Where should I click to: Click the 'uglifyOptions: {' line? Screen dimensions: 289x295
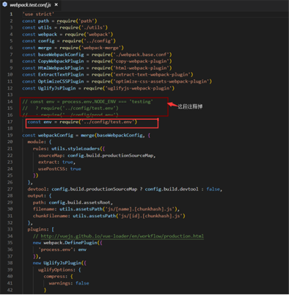(59, 270)
